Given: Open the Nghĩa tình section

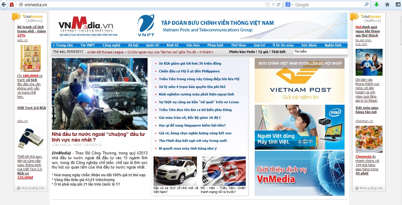Looking at the screenshot, I should click(333, 45).
